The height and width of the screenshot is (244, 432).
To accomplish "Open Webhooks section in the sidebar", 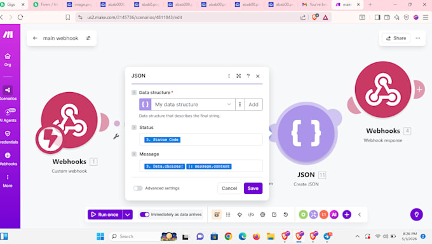I will [x=8, y=159].
